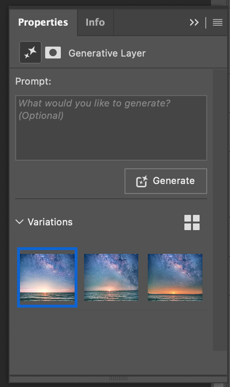Click the layer mask icon
The image size is (230, 387).
(53, 53)
